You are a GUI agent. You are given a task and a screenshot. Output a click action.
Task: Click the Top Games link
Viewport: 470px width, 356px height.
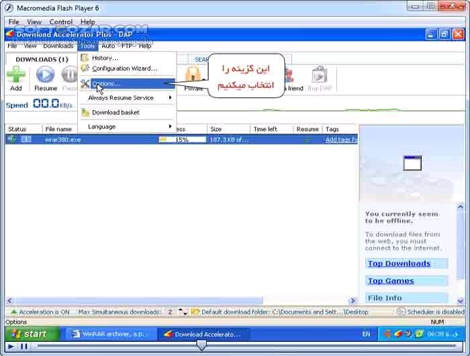pos(391,281)
